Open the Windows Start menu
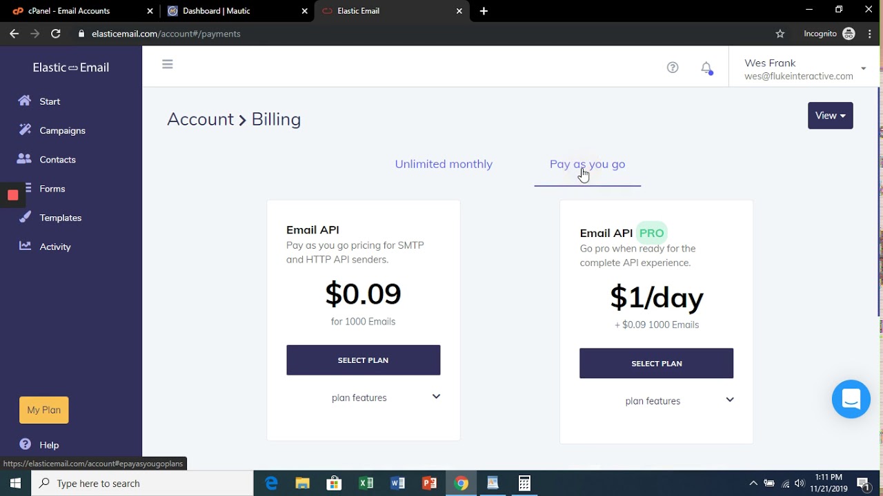The image size is (883, 496). pyautogui.click(x=15, y=483)
